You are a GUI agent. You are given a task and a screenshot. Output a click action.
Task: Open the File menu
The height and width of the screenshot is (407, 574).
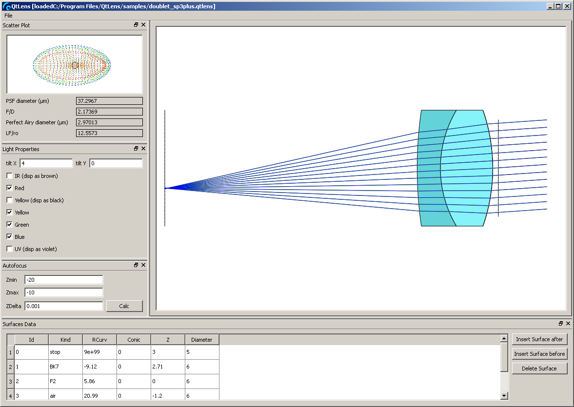tap(8, 16)
